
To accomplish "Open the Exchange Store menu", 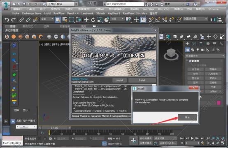I will point(32,14).
